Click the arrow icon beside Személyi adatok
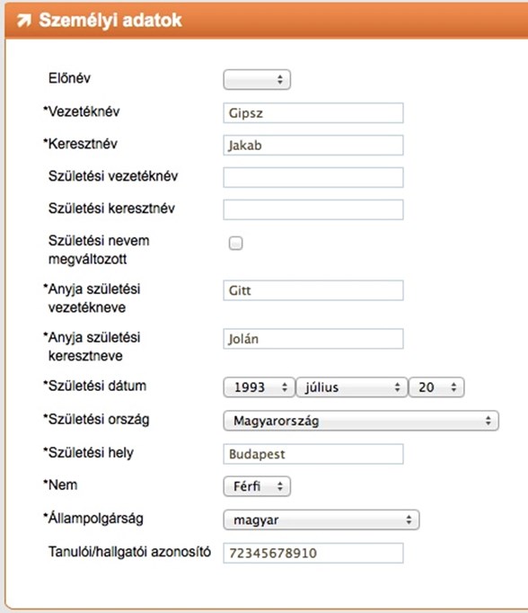 click(x=24, y=21)
